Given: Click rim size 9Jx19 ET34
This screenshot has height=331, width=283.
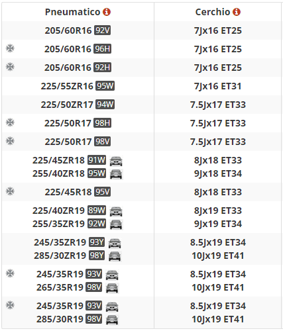Looking at the screenshot, I should (218, 224).
